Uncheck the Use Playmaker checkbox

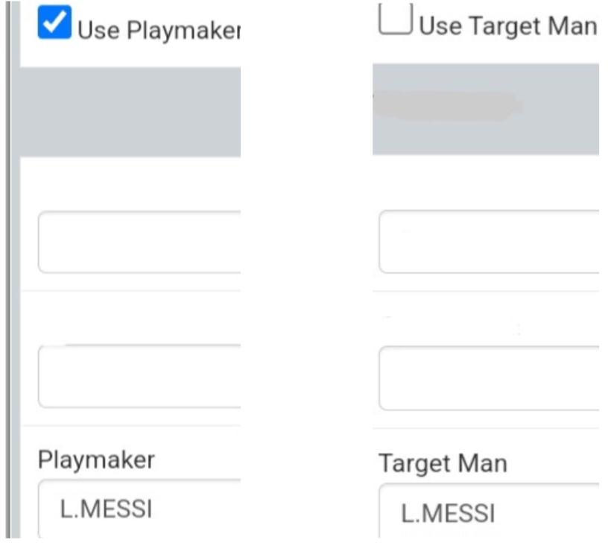pyautogui.click(x=54, y=24)
